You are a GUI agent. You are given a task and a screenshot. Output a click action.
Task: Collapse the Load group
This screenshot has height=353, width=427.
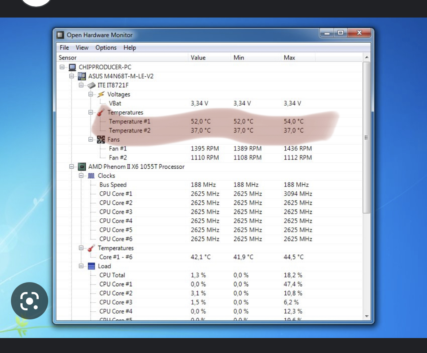(81, 266)
